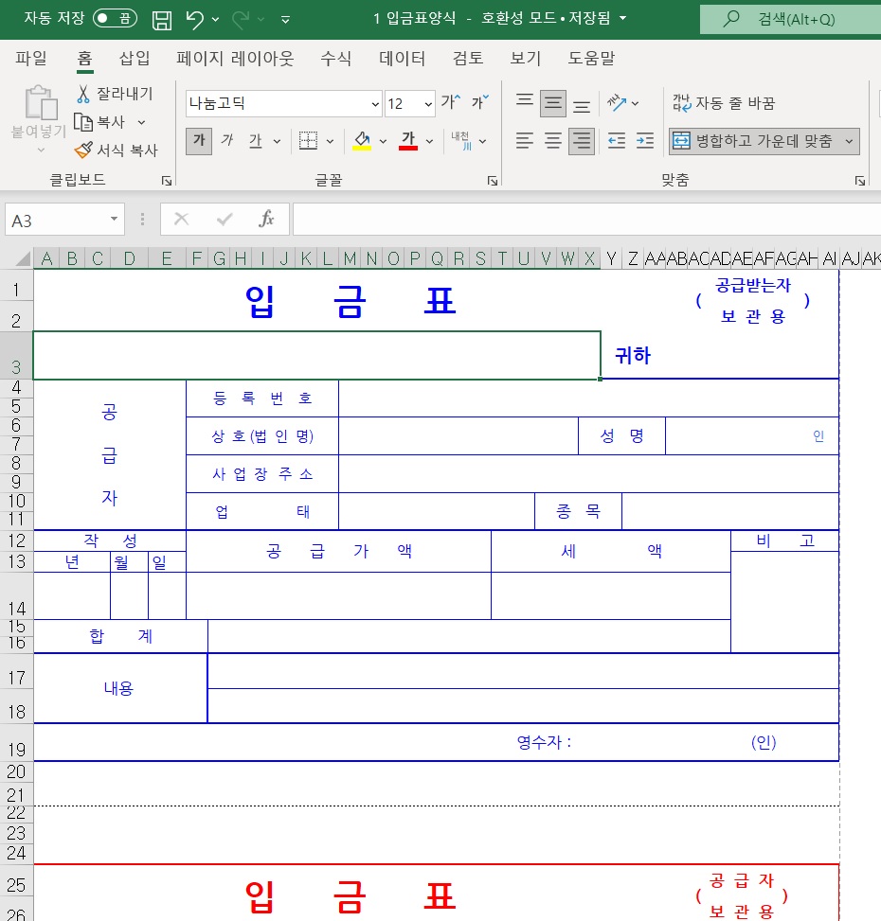Click the 붙여넣기 paste icon
This screenshot has height=921, width=881.
pyautogui.click(x=41, y=103)
